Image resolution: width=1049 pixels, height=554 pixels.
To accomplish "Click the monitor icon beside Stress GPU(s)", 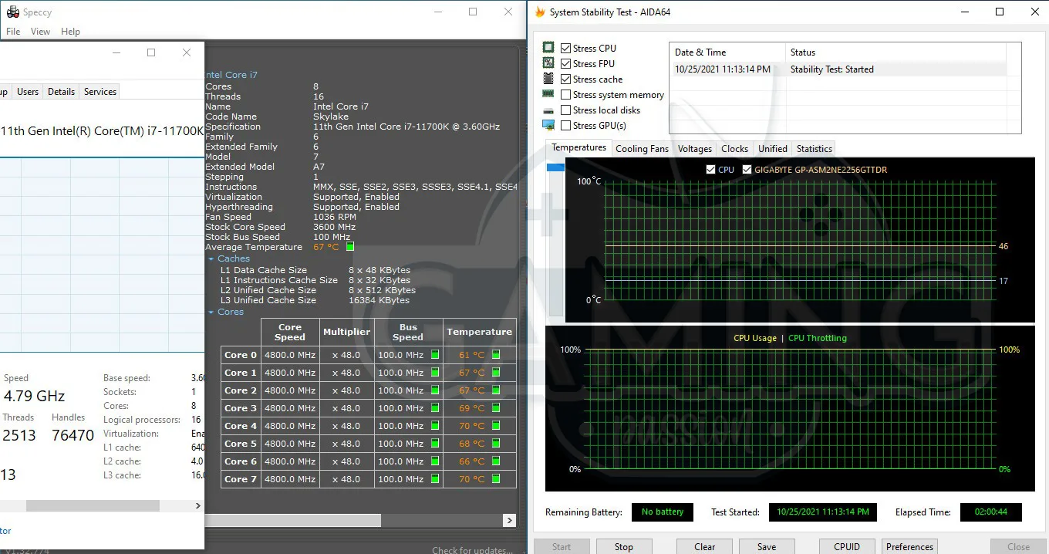I will pyautogui.click(x=548, y=125).
